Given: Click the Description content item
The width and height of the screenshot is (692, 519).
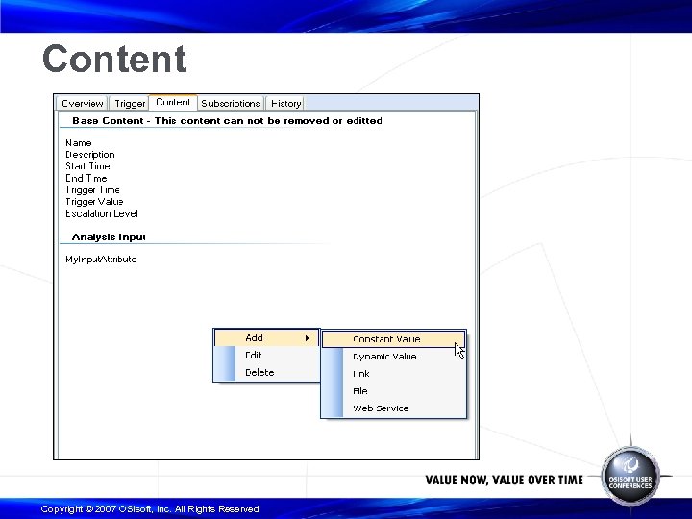Looking at the screenshot, I should [x=90, y=155].
